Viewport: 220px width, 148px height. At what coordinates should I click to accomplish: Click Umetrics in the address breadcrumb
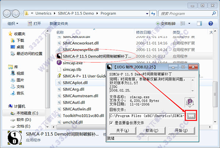43,14
